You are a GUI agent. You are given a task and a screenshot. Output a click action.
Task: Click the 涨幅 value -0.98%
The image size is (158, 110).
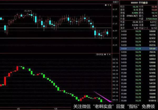point(135,13)
